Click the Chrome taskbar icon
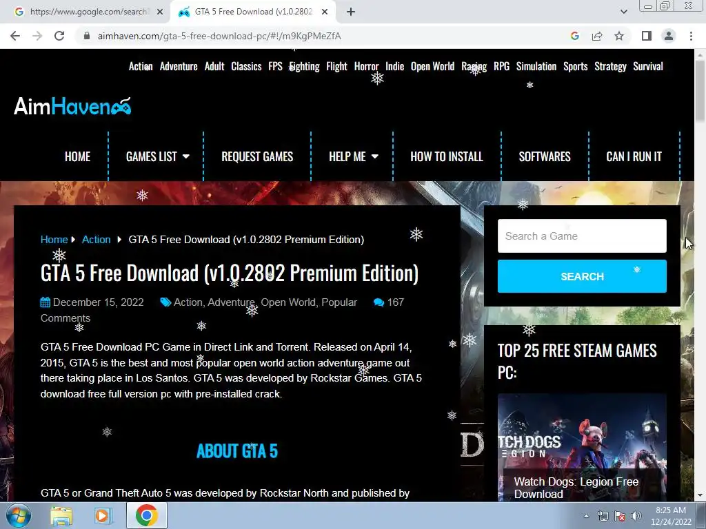The height and width of the screenshot is (529, 706). (x=146, y=515)
